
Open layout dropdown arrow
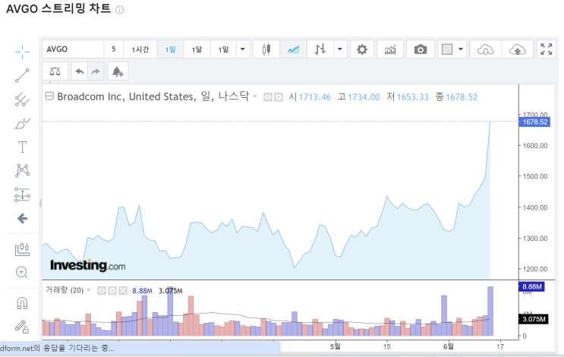461,49
